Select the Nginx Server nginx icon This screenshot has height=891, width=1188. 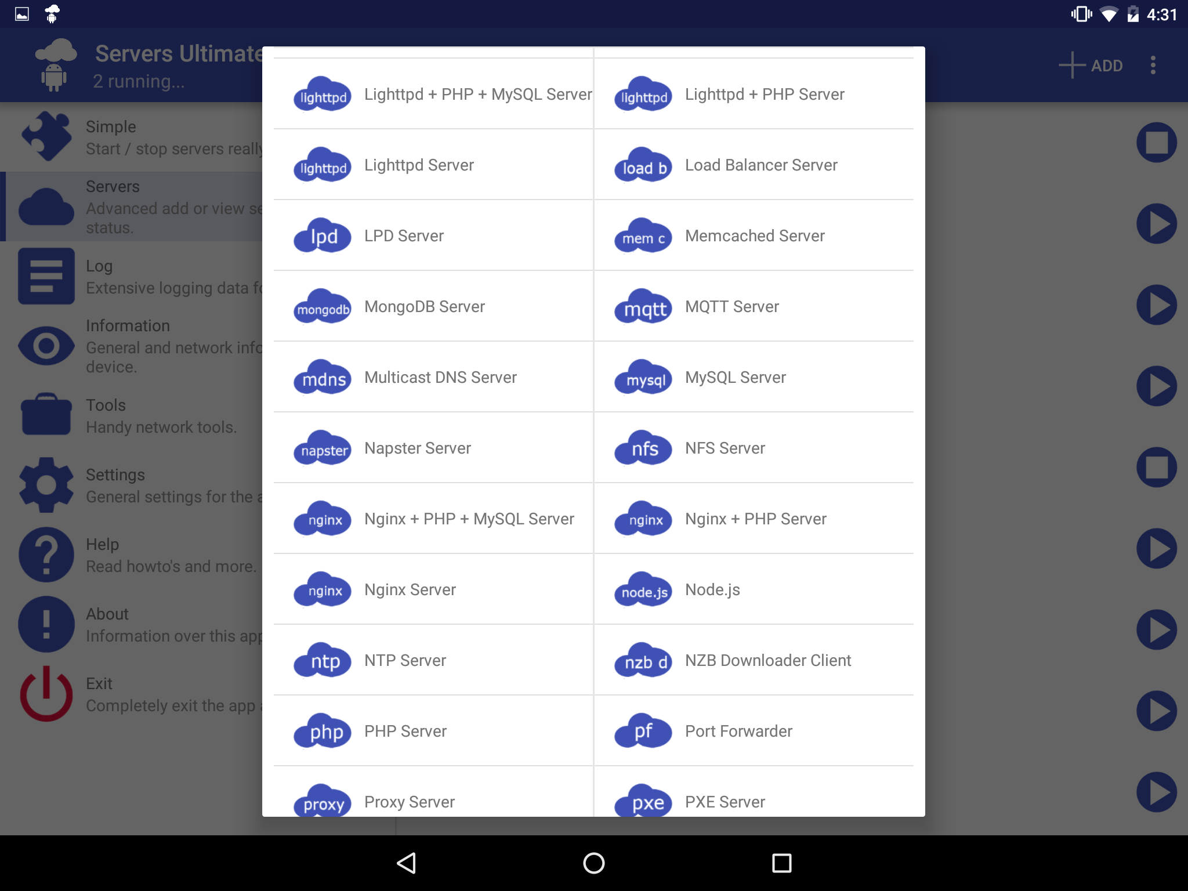(x=323, y=590)
